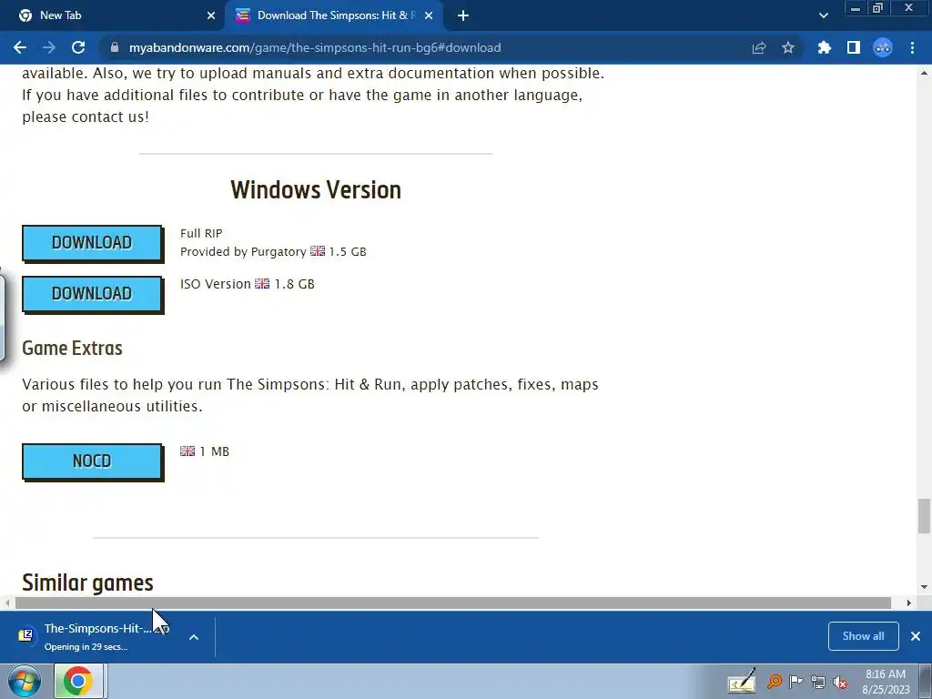This screenshot has width=932, height=699.
Task: Click the Similar games heading
Action: 87,582
